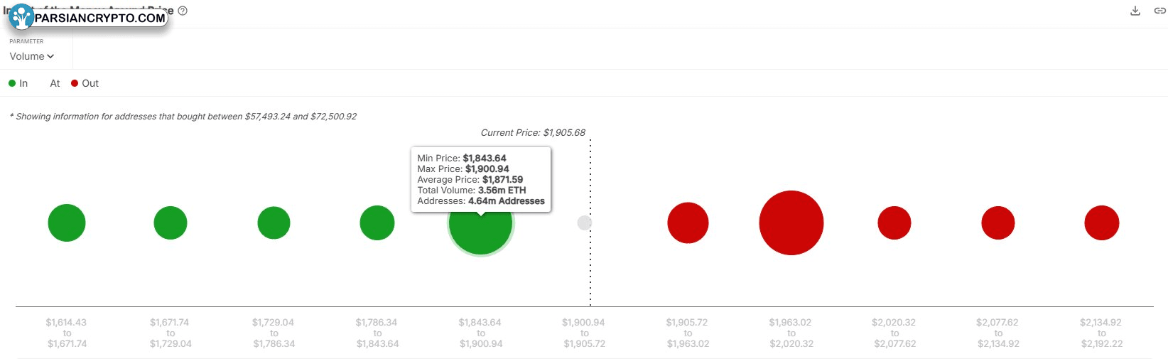Select the green $1,671.74–$1,729.04 bubble
Image resolution: width=1168 pixels, height=359 pixels.
click(x=171, y=223)
